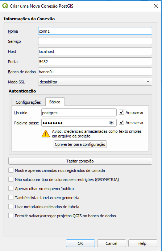
Task: Switch to the Configurações tab
Action: [28, 102]
